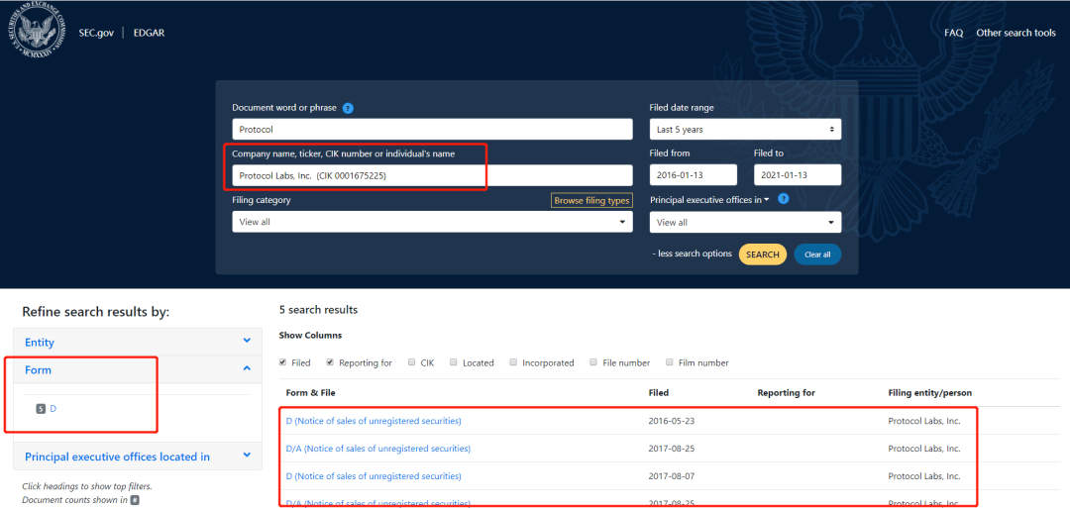This screenshot has width=1070, height=508.
Task: Click the Form & File column header
Action: pos(310,393)
